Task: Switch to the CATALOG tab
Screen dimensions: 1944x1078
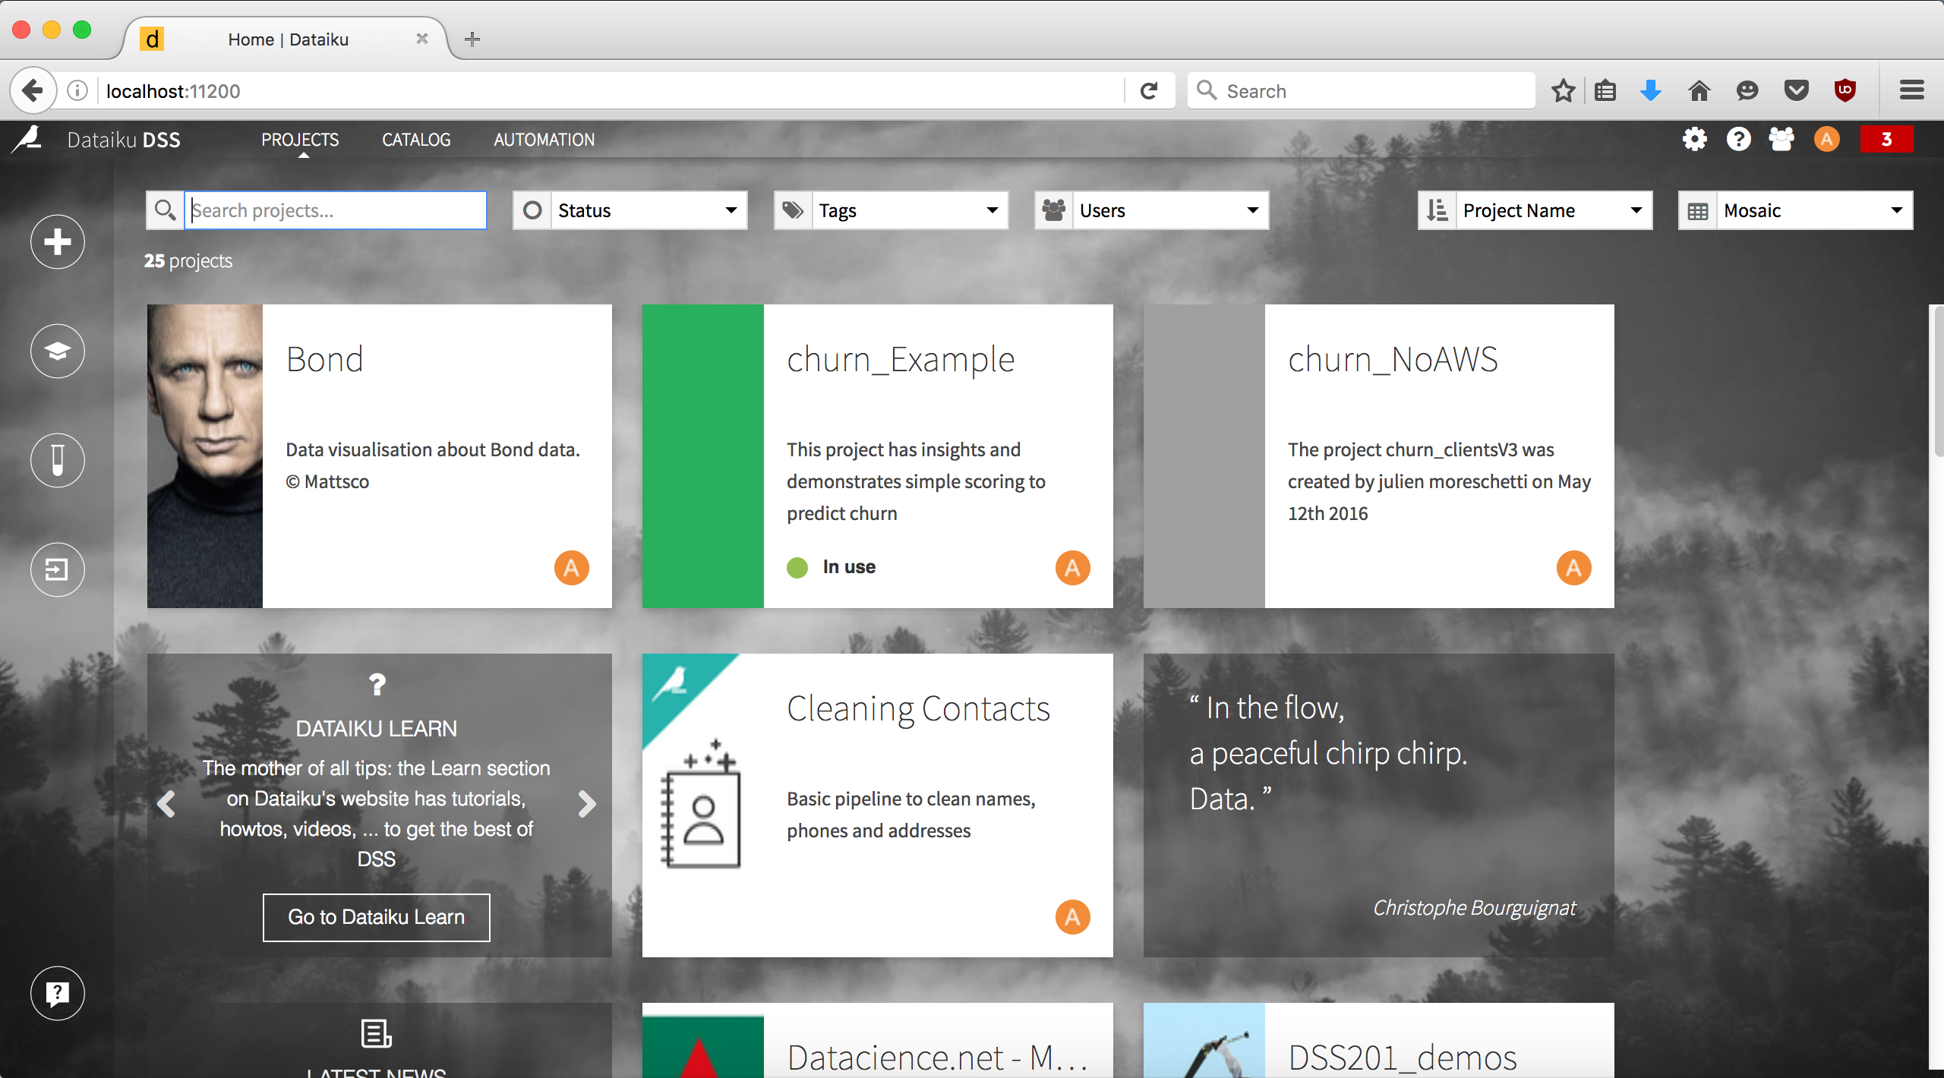Action: 416,140
